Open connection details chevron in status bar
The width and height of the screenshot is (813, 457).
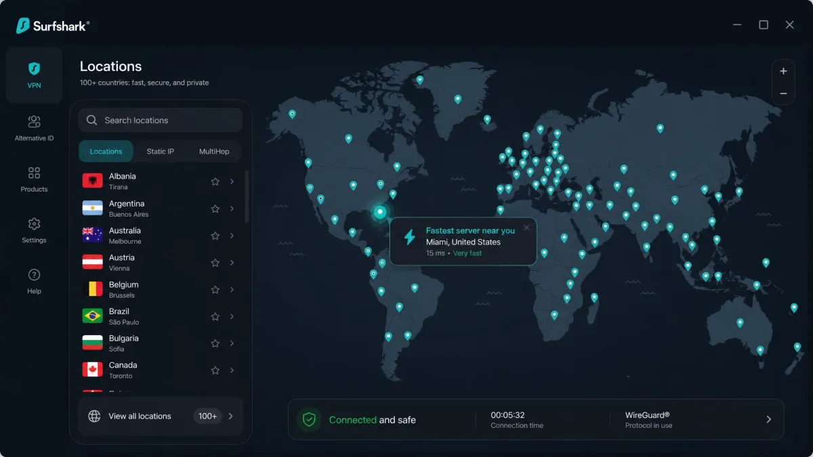click(x=768, y=420)
